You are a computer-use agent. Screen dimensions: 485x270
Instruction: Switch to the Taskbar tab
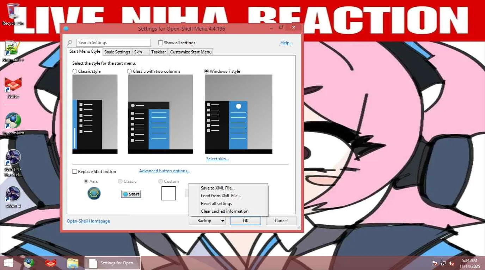(159, 52)
